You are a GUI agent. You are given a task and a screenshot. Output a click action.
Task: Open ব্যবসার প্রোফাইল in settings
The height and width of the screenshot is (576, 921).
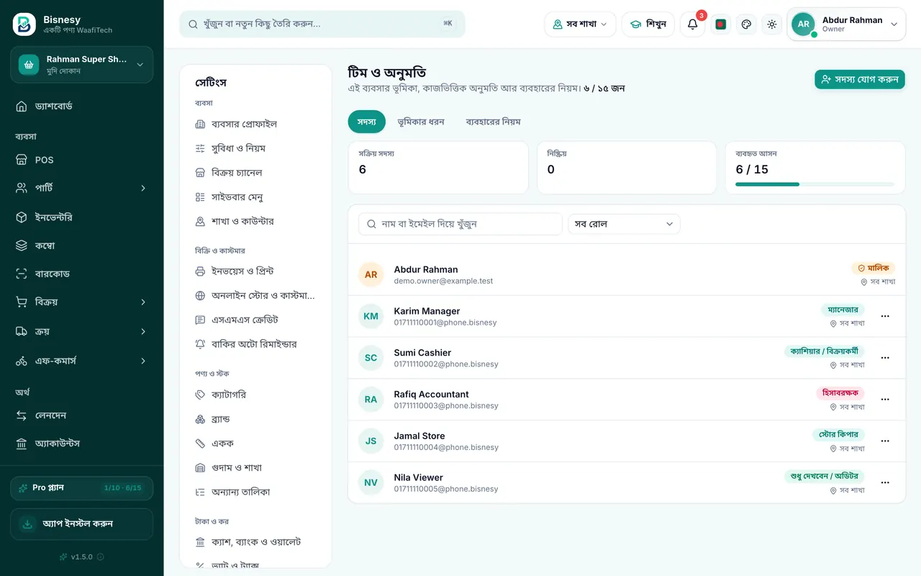(255, 124)
